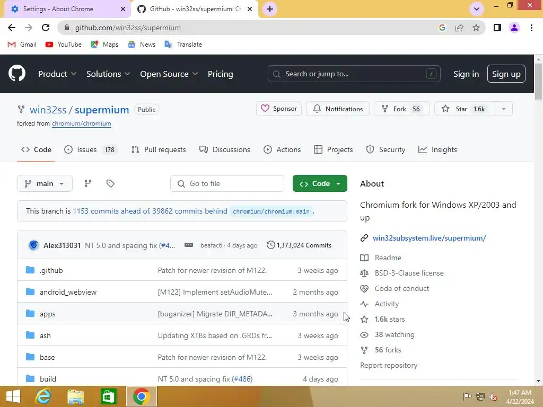
Task: Click the Gmail bookmark icon
Action: tap(12, 45)
